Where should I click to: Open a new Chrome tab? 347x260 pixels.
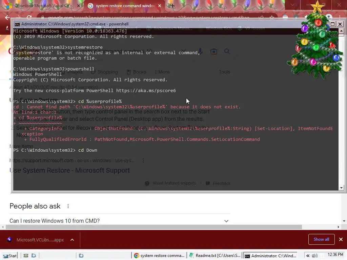(172, 6)
